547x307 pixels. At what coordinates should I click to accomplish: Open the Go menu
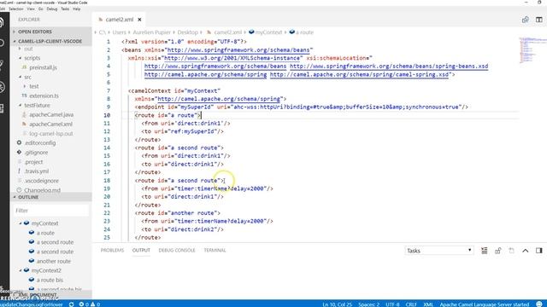tap(41, 9)
